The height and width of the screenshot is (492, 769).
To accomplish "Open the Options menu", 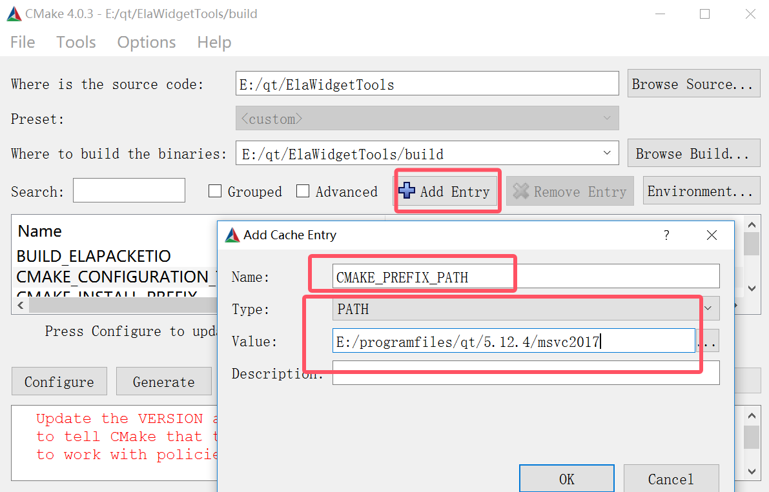I will (x=146, y=42).
